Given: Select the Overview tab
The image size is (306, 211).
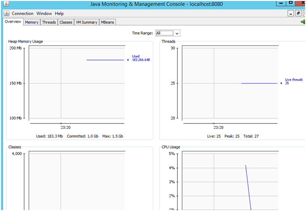Looking at the screenshot, I should [x=13, y=22].
